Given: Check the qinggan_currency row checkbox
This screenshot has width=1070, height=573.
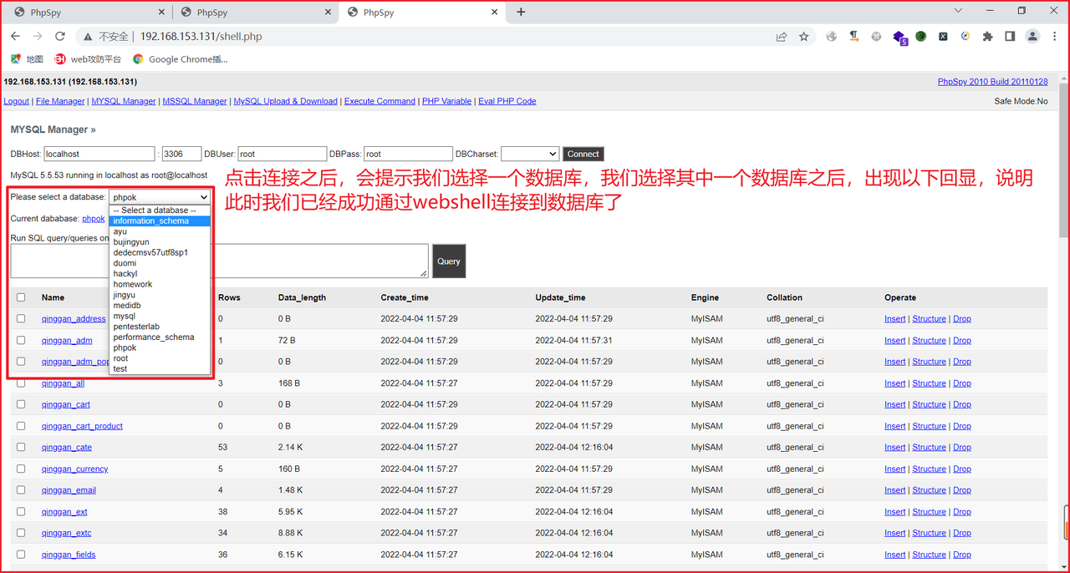Looking at the screenshot, I should point(22,469).
